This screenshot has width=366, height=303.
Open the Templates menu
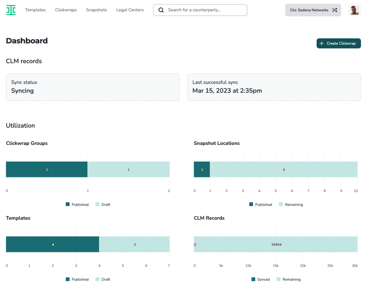pyautogui.click(x=35, y=10)
